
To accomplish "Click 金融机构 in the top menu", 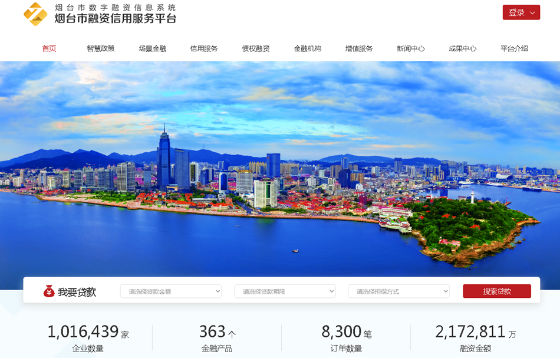I will point(308,48).
